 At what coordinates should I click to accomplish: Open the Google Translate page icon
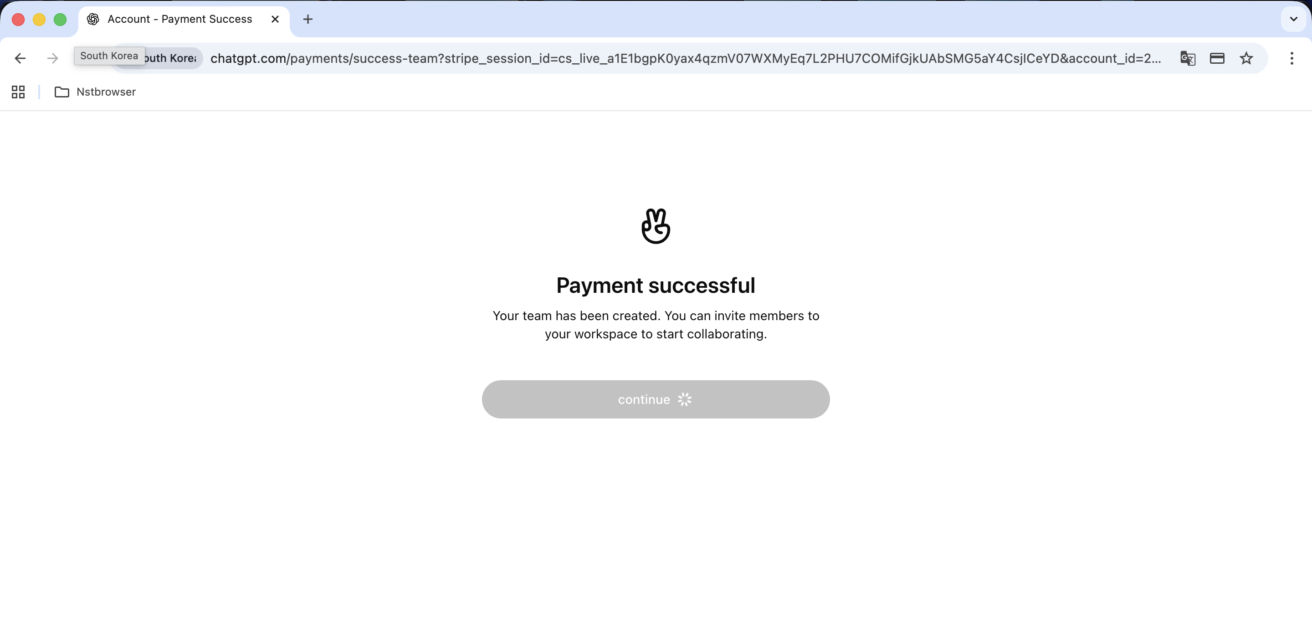[1188, 58]
